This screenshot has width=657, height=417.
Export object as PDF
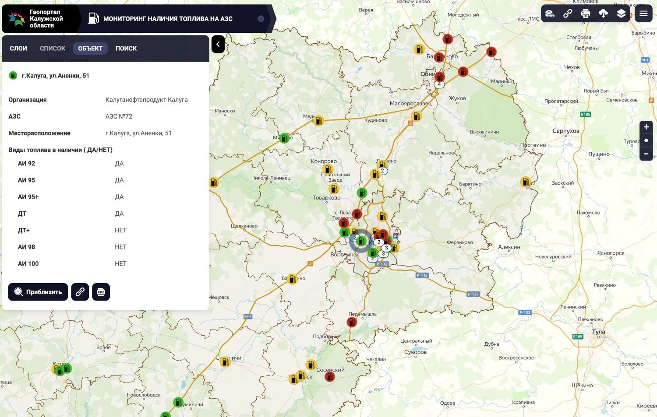point(101,292)
